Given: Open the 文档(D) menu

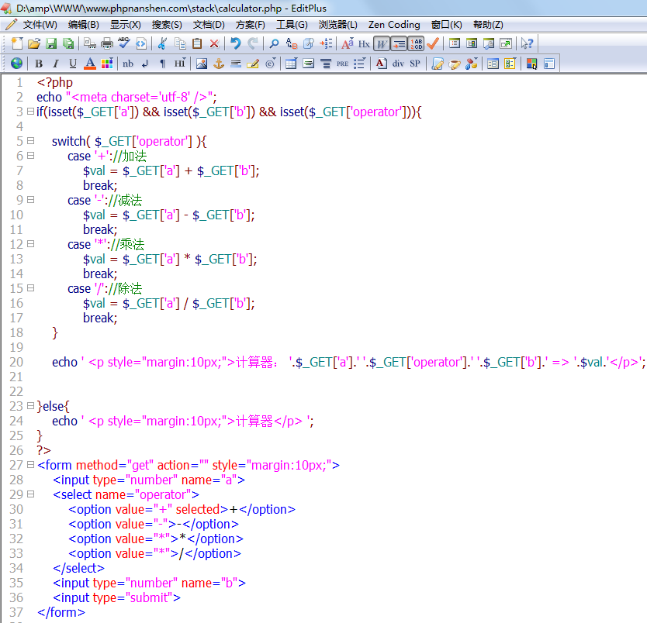Looking at the screenshot, I should [x=209, y=25].
